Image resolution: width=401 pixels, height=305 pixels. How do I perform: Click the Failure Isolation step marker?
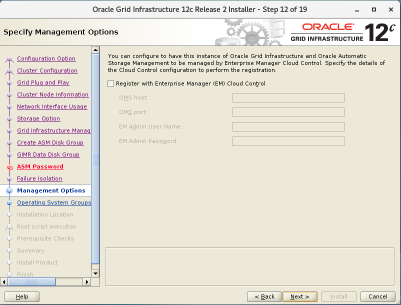9,178
